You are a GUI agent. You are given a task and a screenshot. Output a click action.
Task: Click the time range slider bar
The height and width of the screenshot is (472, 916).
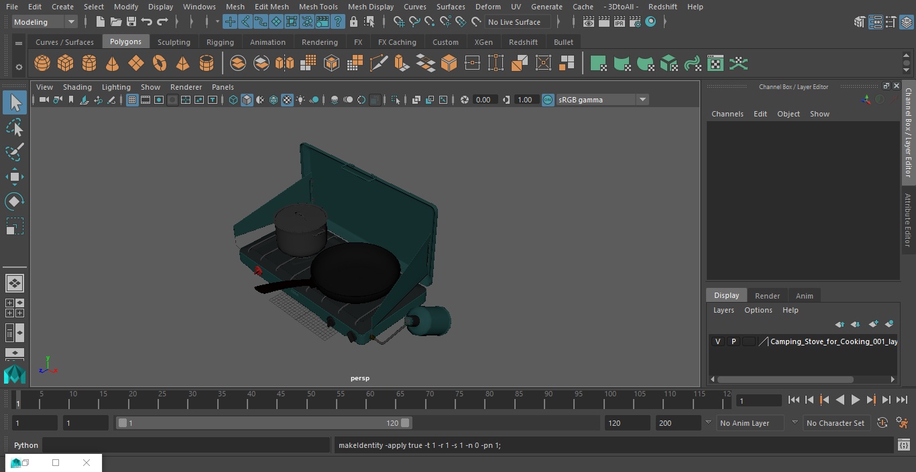click(x=264, y=423)
